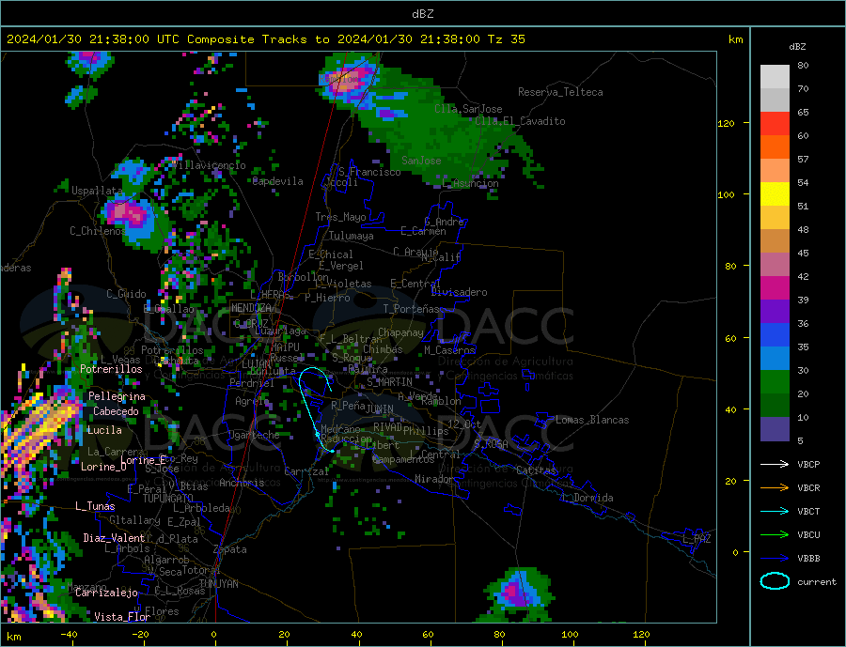Click the 'Chapanay' label

(400, 332)
